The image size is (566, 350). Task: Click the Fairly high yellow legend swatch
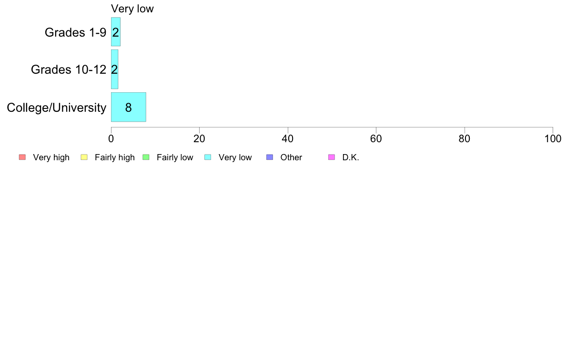84,157
